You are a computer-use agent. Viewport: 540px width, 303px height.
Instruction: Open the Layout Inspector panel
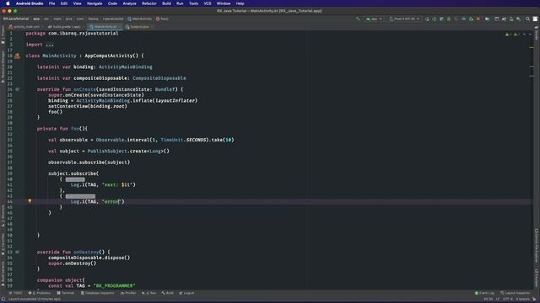click(x=516, y=293)
